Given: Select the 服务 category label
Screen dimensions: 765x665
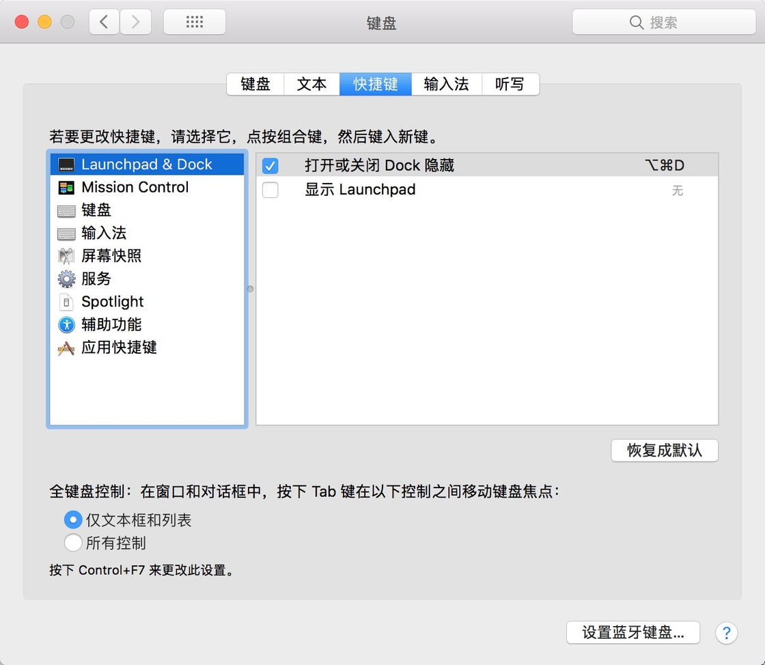Looking at the screenshot, I should (96, 279).
